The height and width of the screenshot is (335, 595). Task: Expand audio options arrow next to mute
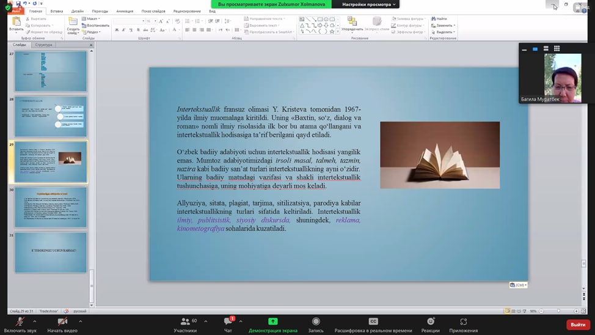click(35, 322)
